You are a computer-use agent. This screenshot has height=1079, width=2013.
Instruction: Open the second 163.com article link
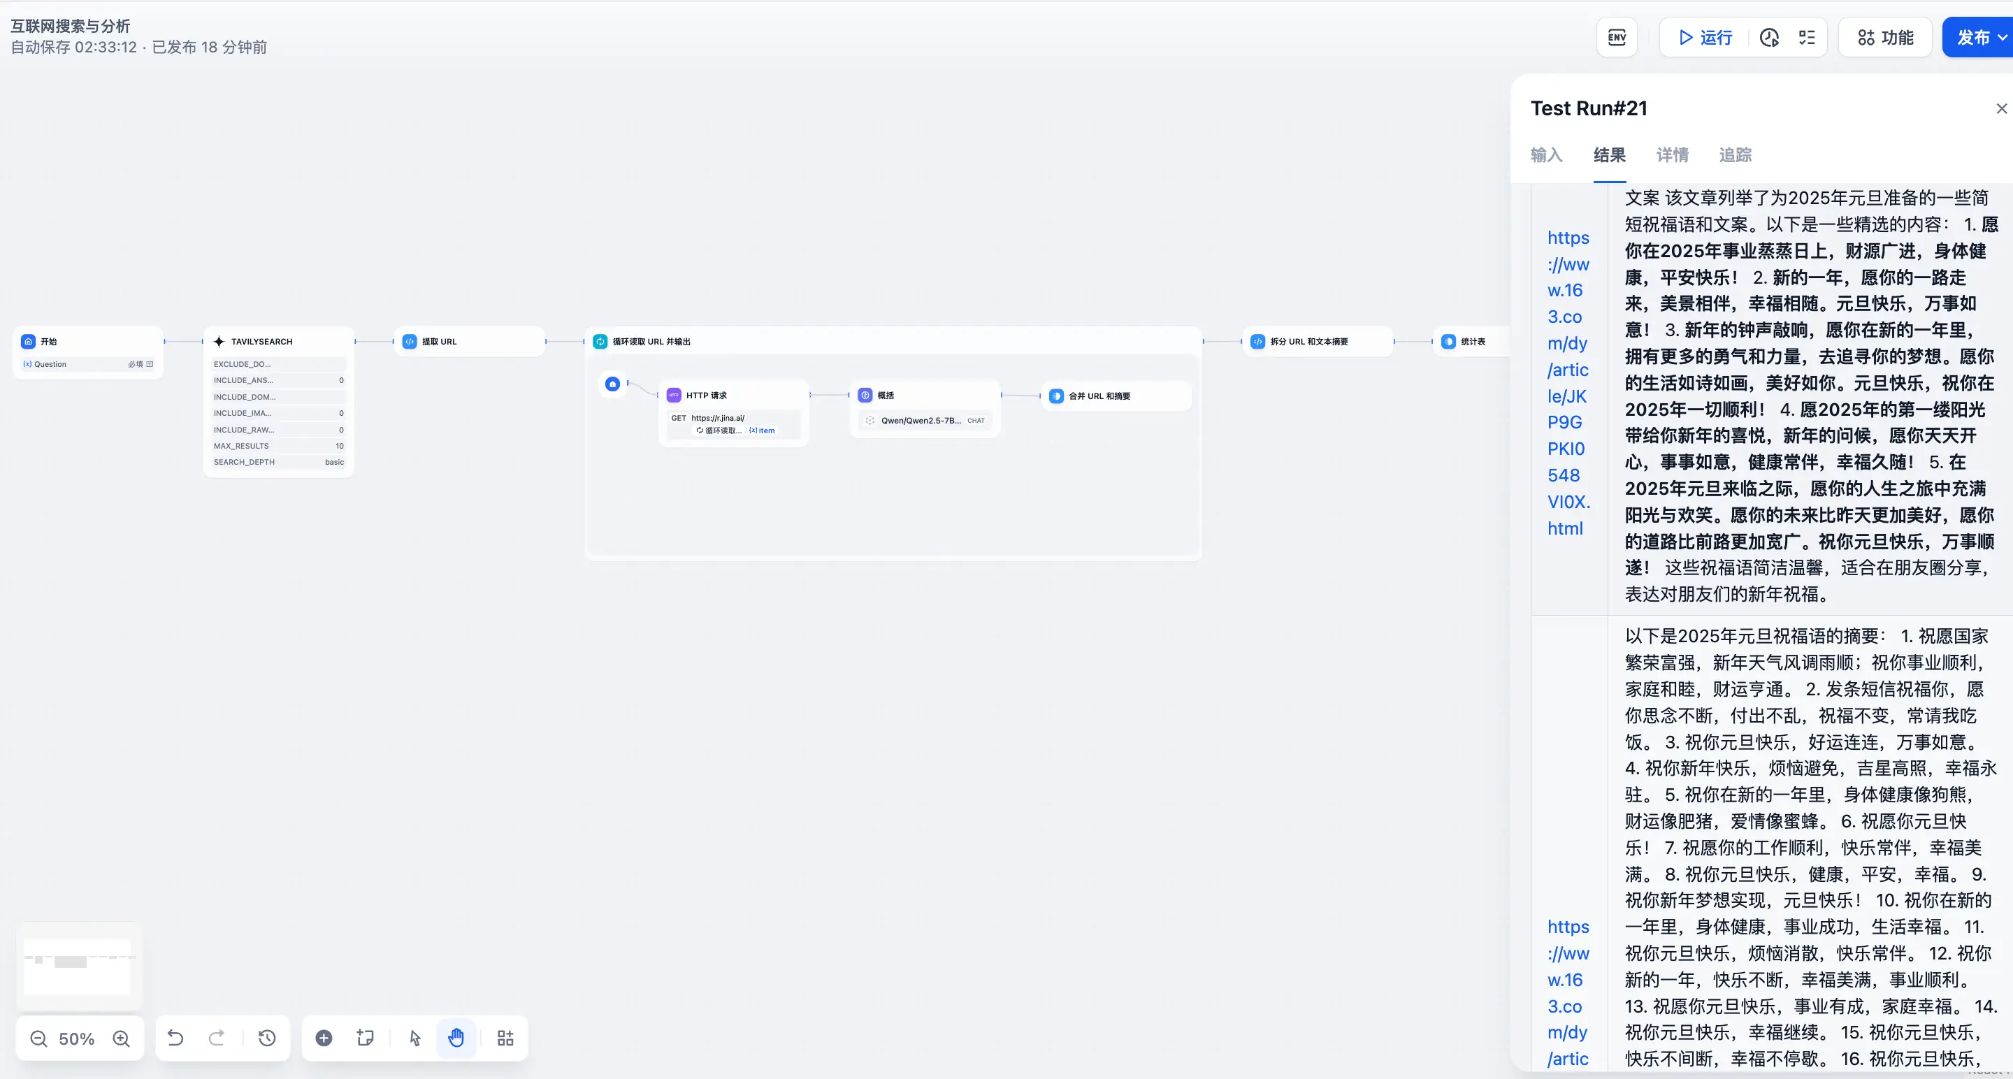[1568, 992]
